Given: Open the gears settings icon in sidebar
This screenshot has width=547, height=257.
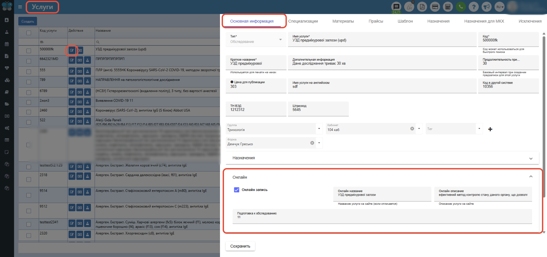Looking at the screenshot, I should coord(7,128).
